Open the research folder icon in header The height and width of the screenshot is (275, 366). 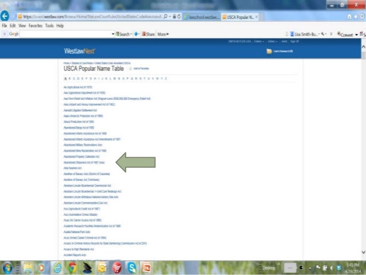[269, 51]
